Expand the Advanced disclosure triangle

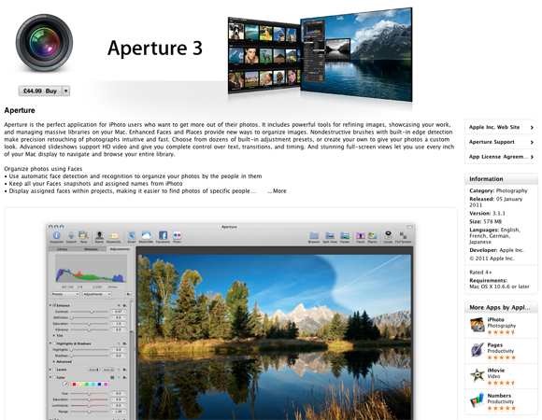point(54,362)
